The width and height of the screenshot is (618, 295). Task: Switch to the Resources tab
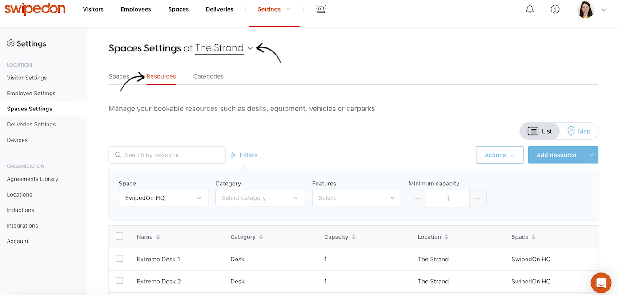click(161, 76)
